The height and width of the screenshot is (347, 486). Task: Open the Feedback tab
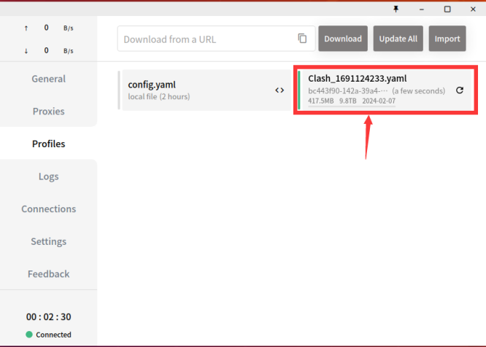[49, 273]
